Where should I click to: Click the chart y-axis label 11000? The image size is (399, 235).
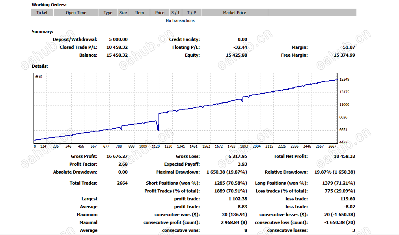tap(344, 105)
